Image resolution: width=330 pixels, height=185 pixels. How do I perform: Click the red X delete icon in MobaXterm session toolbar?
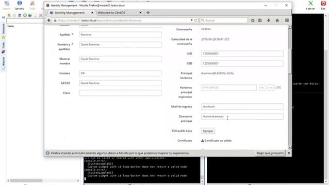click(x=41, y=15)
